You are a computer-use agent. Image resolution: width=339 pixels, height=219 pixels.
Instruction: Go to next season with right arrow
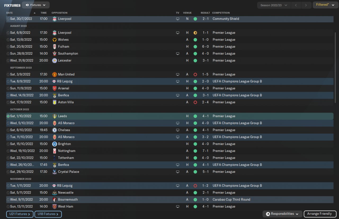pos(306,5)
